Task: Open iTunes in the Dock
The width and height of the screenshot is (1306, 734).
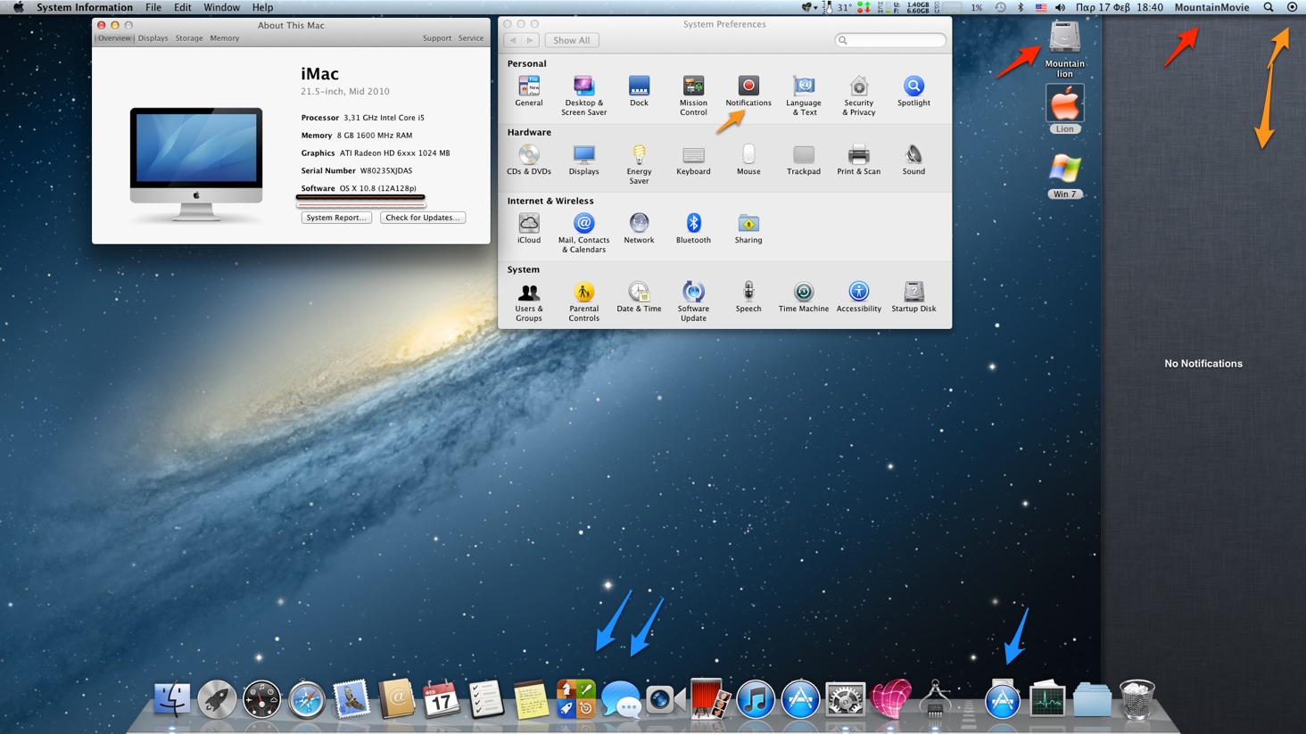Action: point(756,700)
